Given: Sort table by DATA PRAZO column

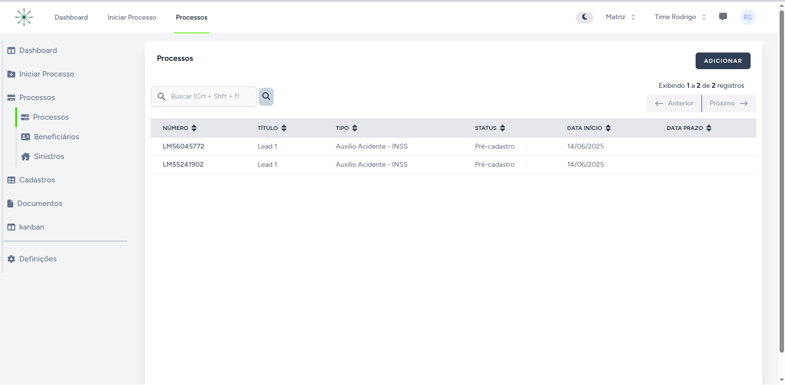Looking at the screenshot, I should 689,128.
